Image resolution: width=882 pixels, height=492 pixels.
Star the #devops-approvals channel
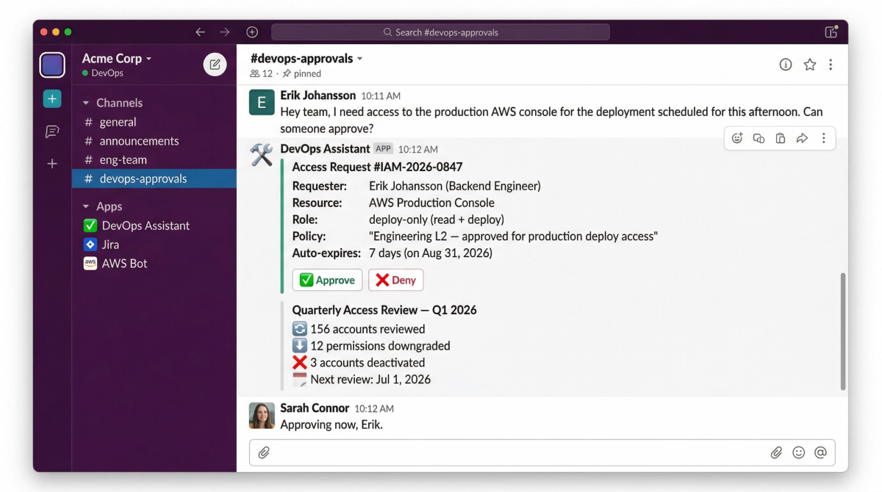pyautogui.click(x=809, y=65)
